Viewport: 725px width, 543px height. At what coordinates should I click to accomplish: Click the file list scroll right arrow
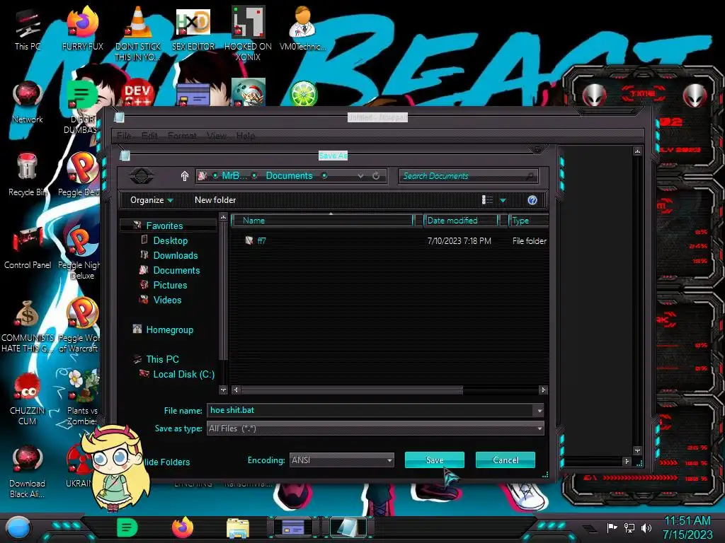pyautogui.click(x=543, y=390)
